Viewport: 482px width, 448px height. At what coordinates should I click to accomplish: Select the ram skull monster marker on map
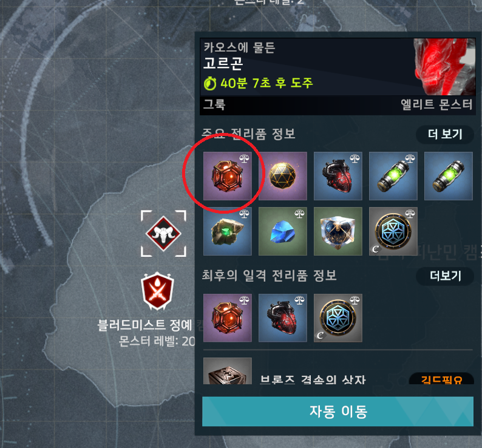pos(163,233)
